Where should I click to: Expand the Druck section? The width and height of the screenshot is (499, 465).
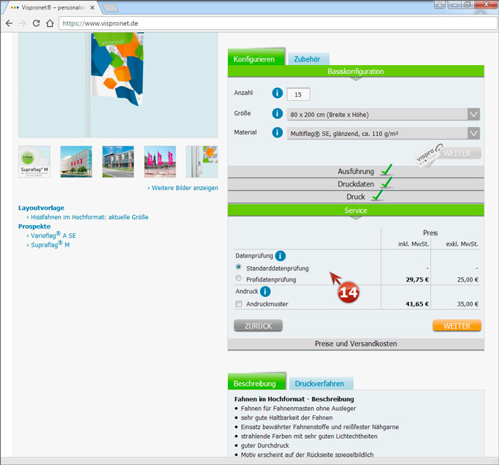pos(356,197)
